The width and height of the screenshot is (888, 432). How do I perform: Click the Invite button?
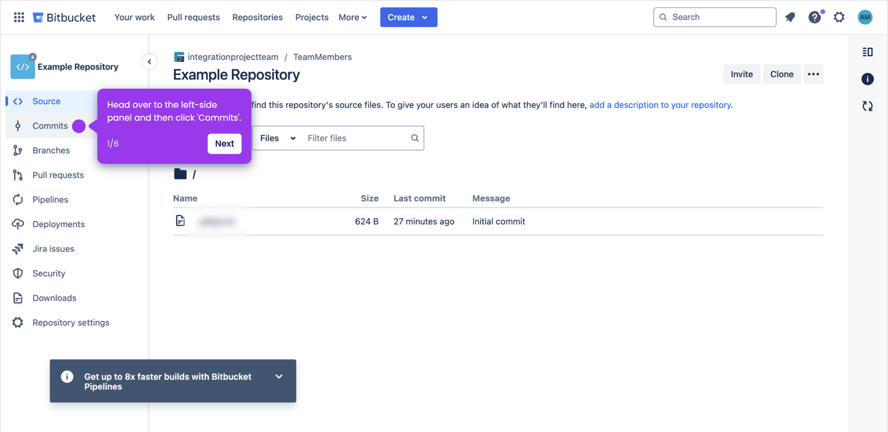[x=742, y=74]
